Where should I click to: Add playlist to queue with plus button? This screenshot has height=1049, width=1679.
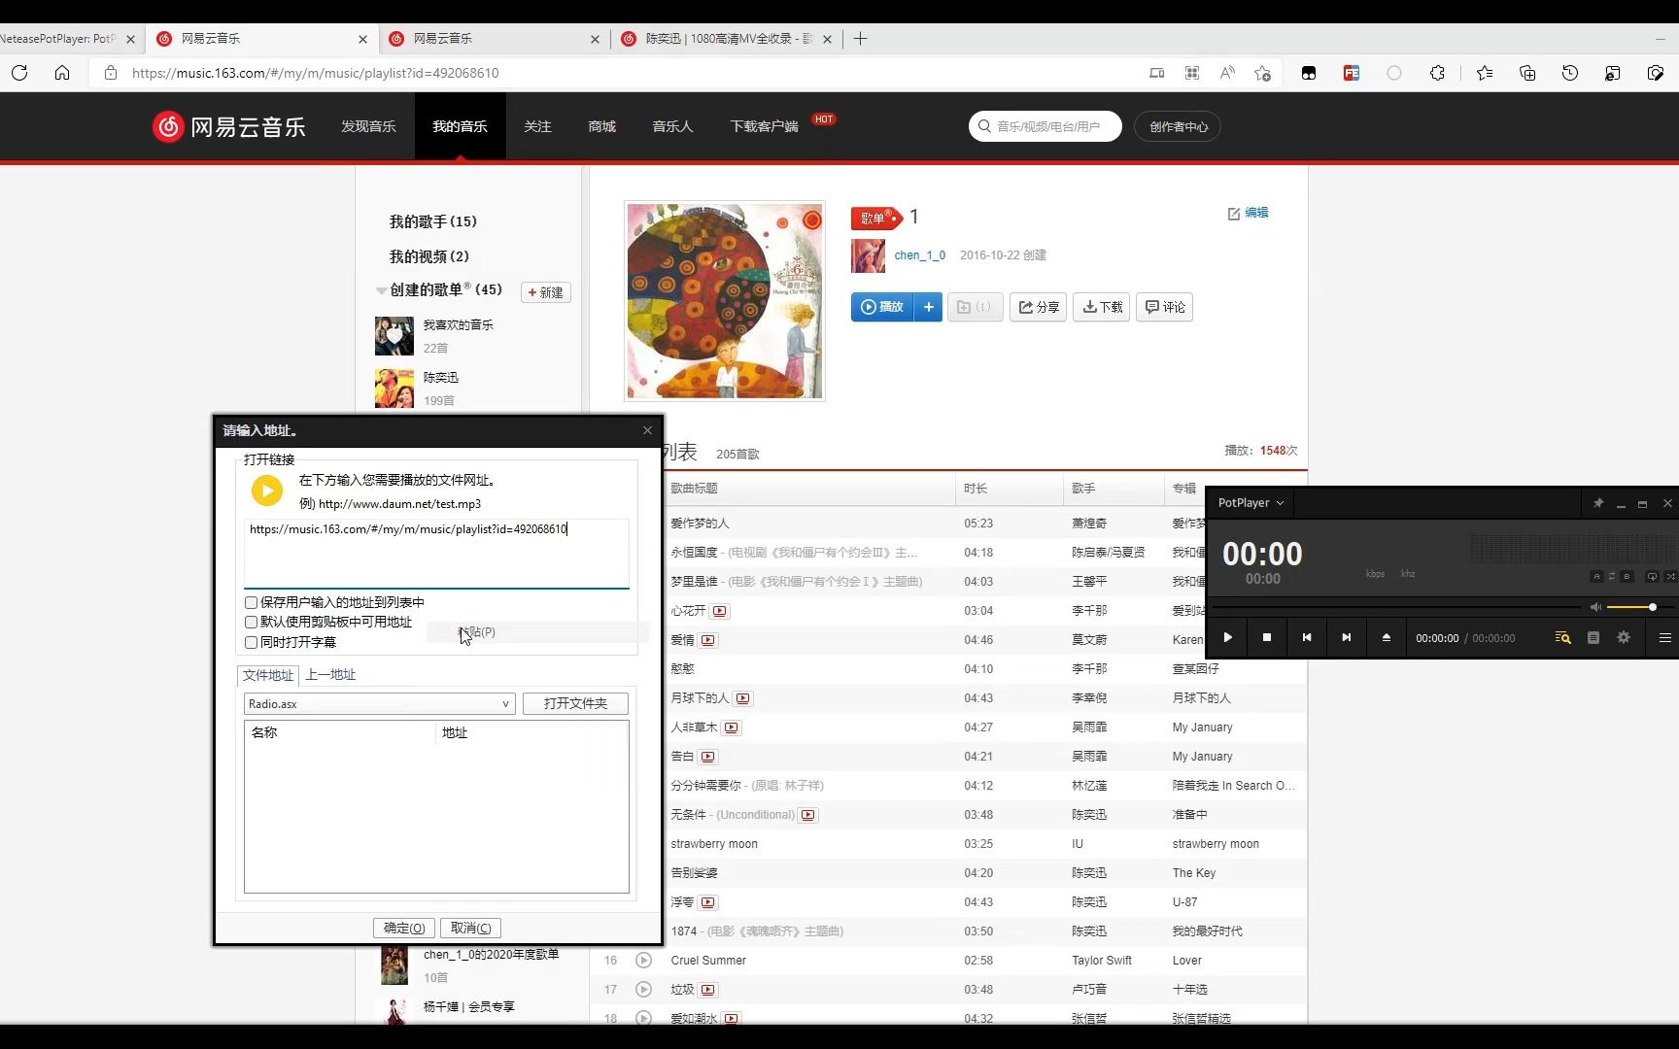tap(929, 307)
